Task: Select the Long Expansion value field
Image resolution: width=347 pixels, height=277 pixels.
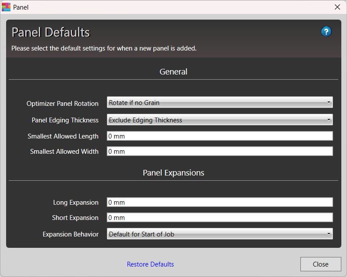Action: pos(219,203)
